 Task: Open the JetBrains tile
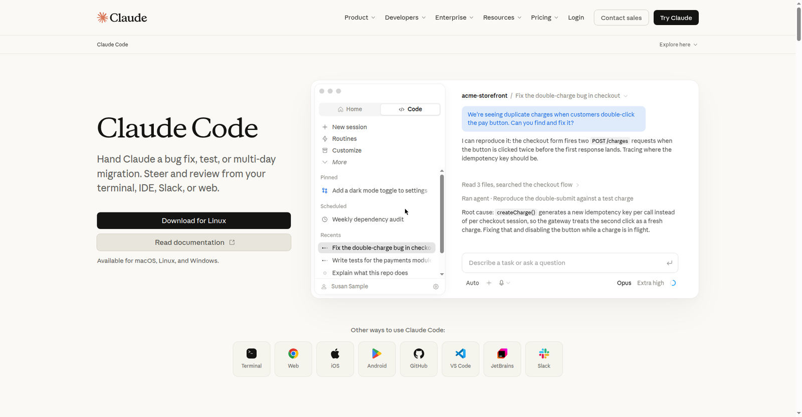[x=502, y=359]
